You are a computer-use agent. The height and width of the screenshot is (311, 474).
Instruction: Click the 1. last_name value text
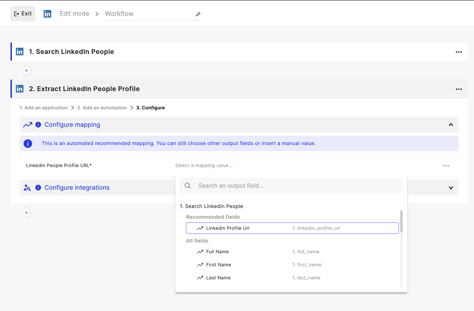[x=306, y=278]
